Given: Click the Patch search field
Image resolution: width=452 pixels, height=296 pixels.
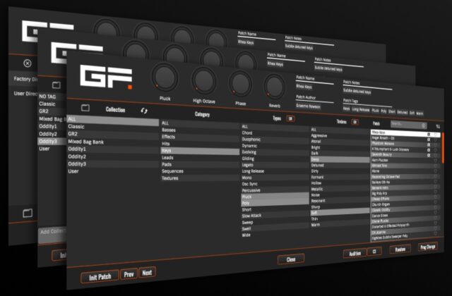Looking at the screenshot, I should pos(409,125).
